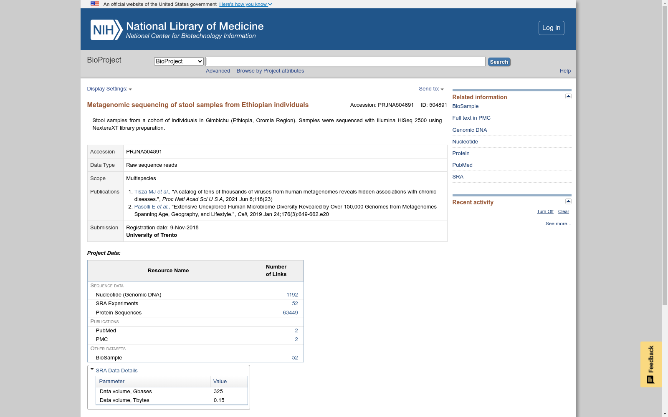Screen dimensions: 668x417
Task: Focus the search text field
Action: [345, 62]
